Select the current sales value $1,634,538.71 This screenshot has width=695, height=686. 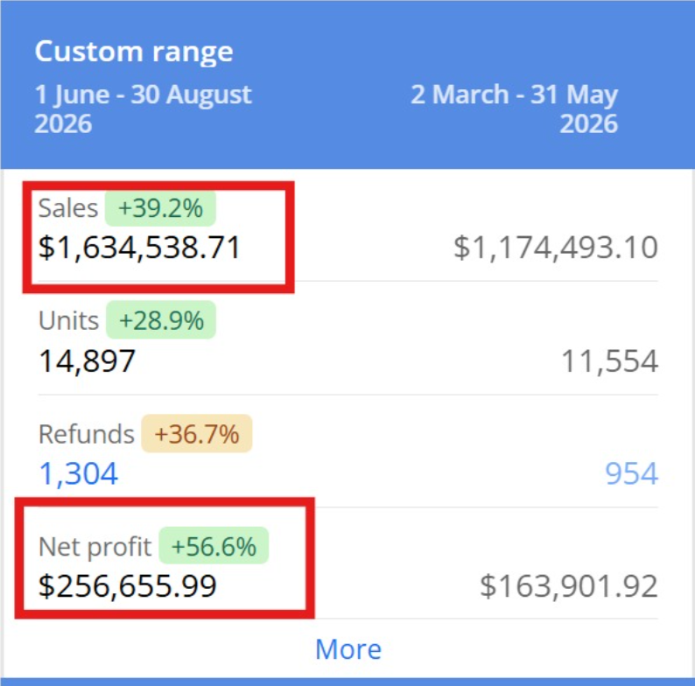[139, 248]
